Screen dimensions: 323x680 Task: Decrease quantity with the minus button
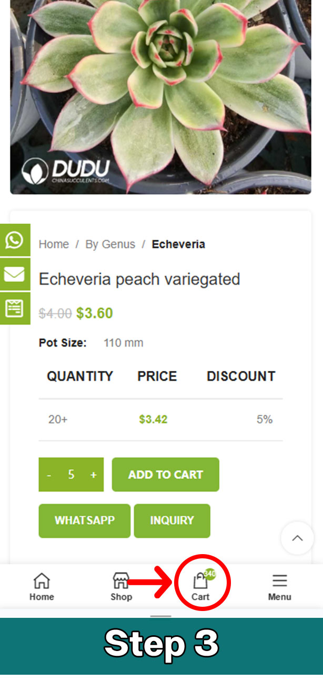pos(49,475)
